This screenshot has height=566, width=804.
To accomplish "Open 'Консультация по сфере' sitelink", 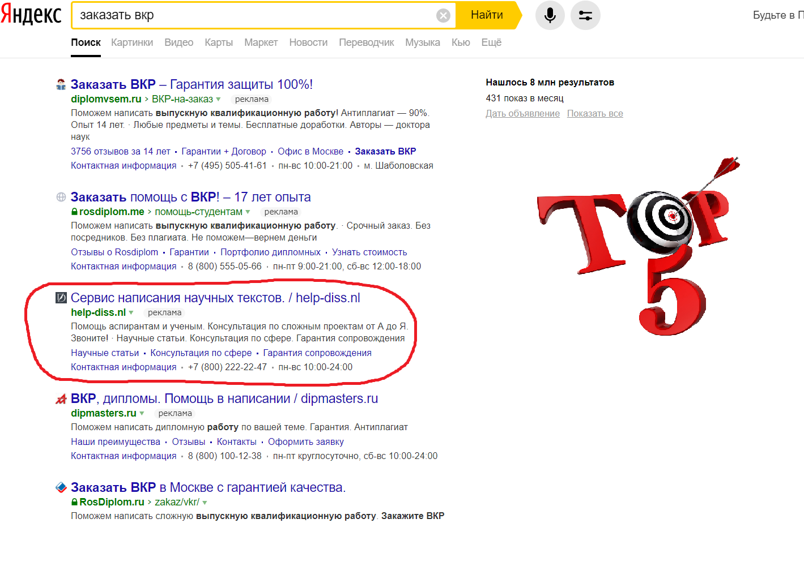I will (201, 353).
